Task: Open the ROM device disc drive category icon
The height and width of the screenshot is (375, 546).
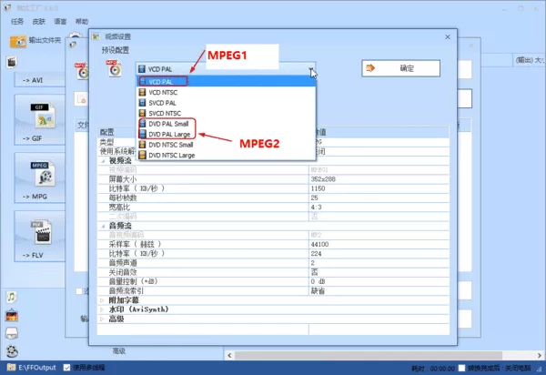Action: coord(12,333)
